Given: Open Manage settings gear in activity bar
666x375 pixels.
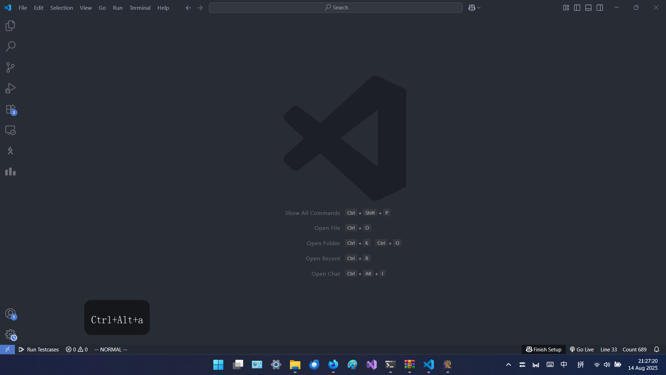Looking at the screenshot, I should 10,335.
